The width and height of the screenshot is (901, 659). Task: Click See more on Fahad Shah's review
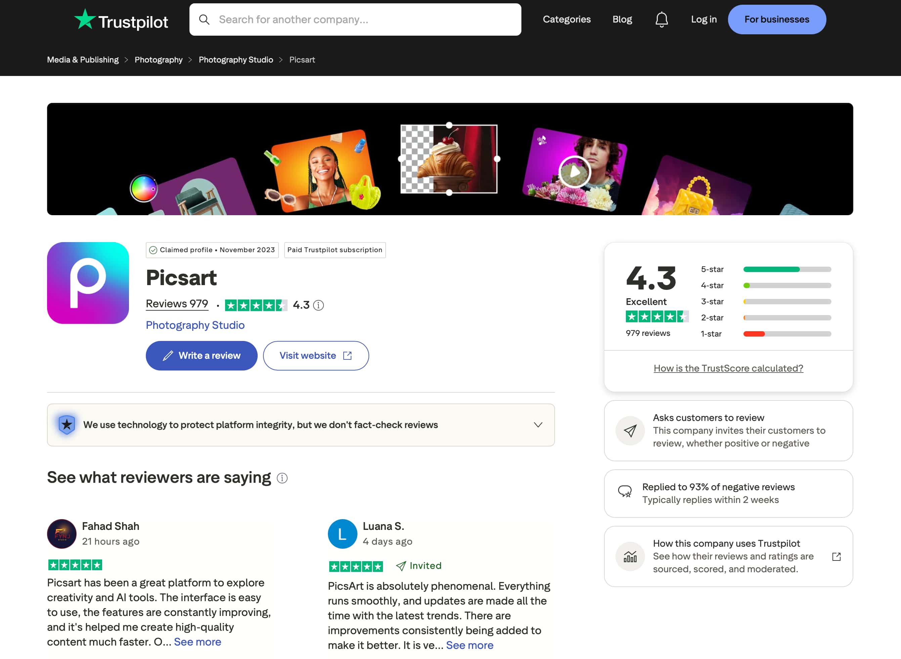(x=197, y=642)
